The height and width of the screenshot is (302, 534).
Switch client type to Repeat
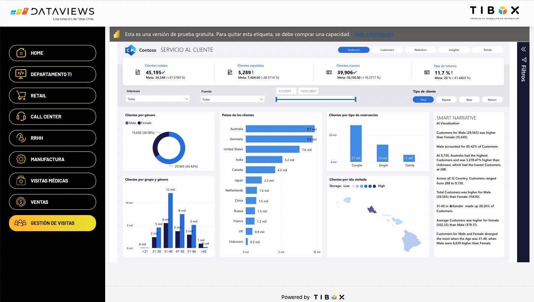pyautogui.click(x=447, y=99)
